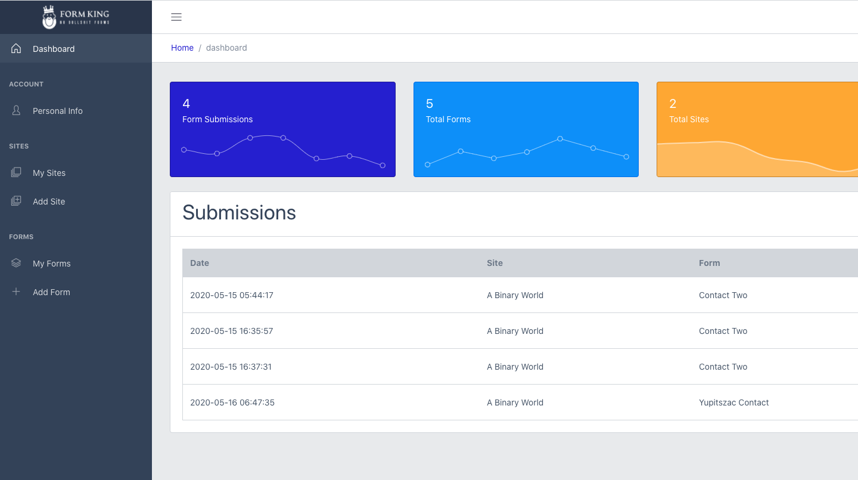Click the Home breadcrumb link

tap(182, 48)
